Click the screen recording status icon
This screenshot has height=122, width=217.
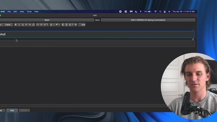coord(120,12)
